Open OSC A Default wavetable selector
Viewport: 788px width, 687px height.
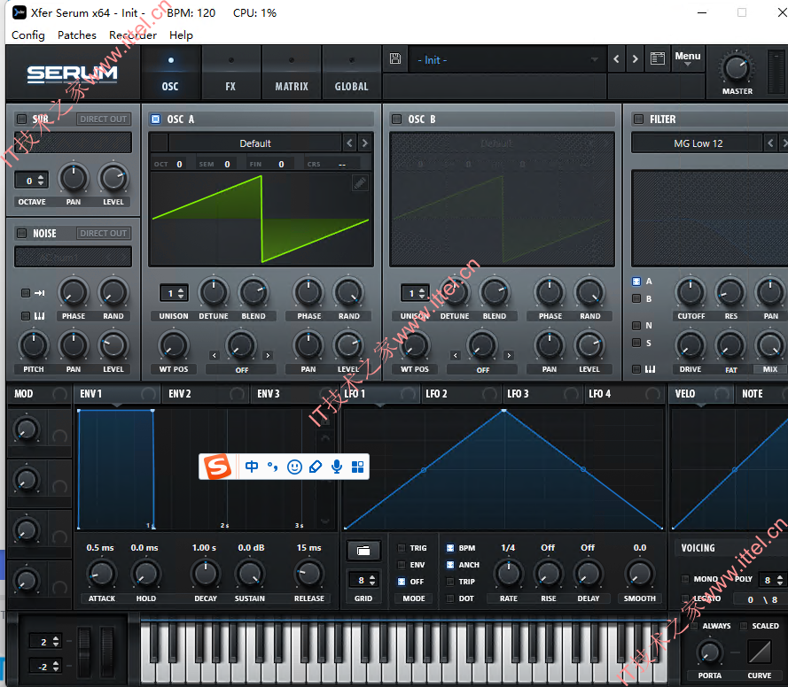(x=254, y=143)
